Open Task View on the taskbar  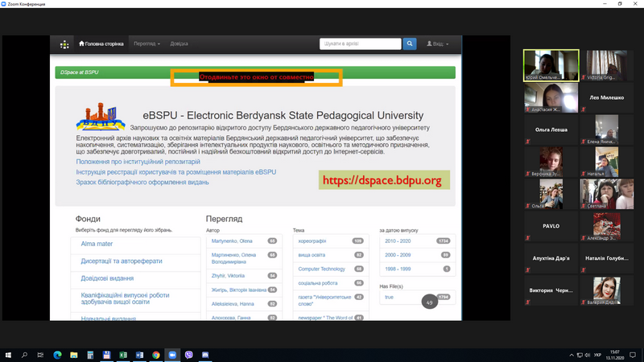[x=40, y=355]
